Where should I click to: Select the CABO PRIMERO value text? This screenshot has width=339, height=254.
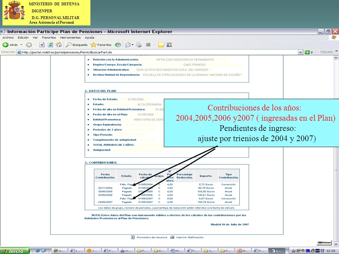click(x=194, y=65)
